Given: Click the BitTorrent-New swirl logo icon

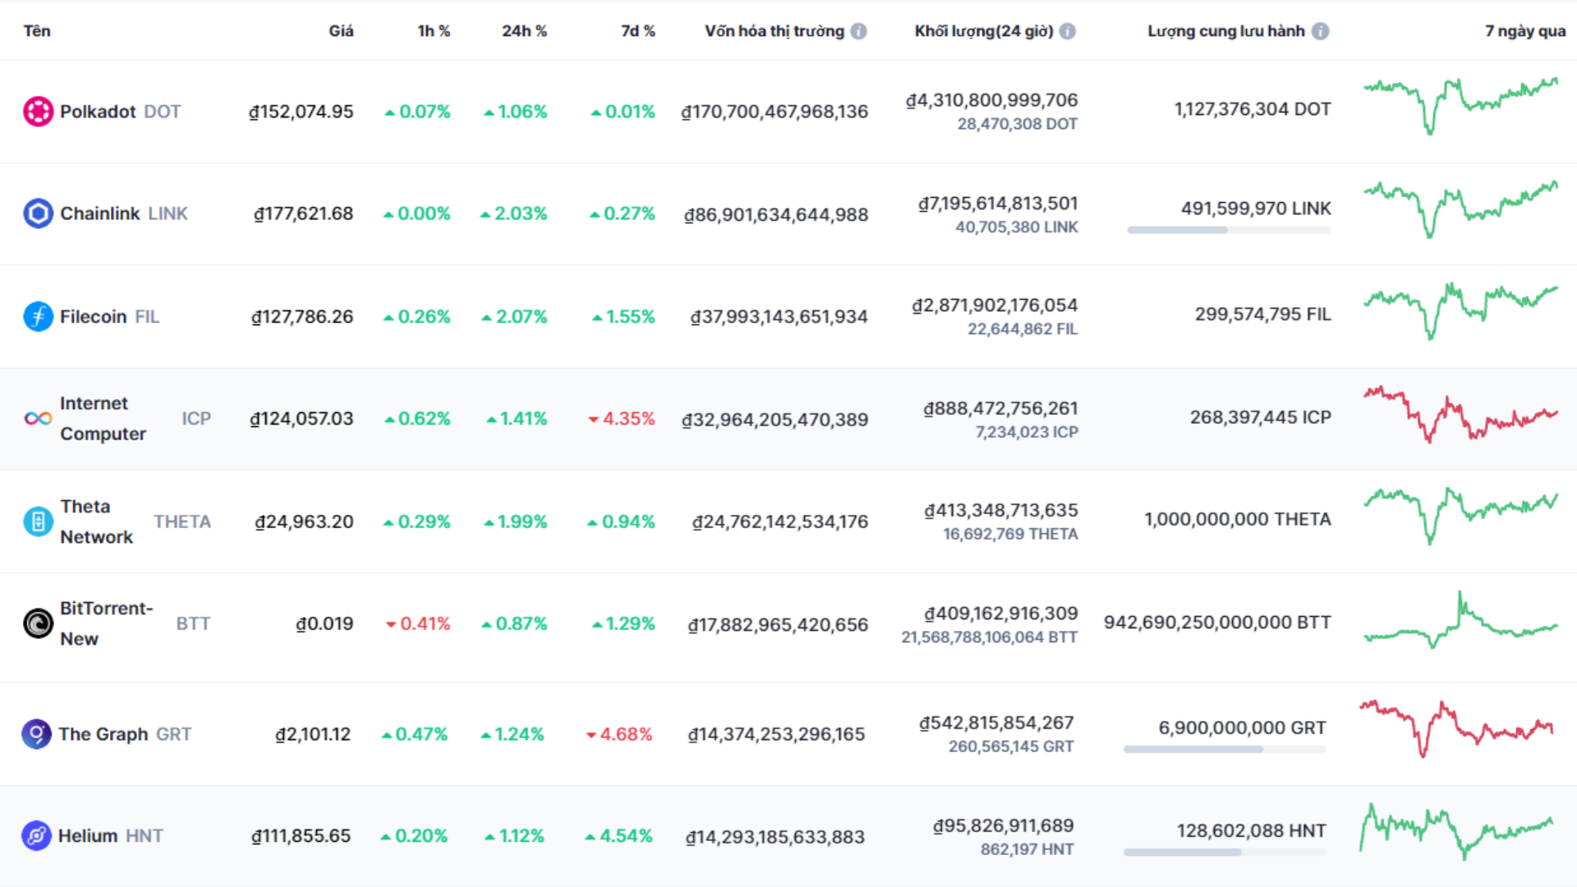Looking at the screenshot, I should [38, 623].
